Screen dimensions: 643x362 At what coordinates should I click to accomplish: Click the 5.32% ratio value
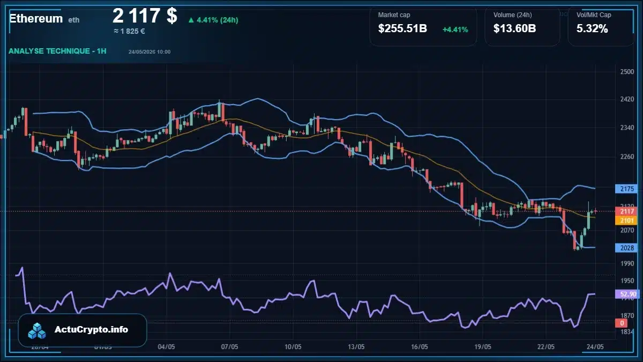click(592, 29)
